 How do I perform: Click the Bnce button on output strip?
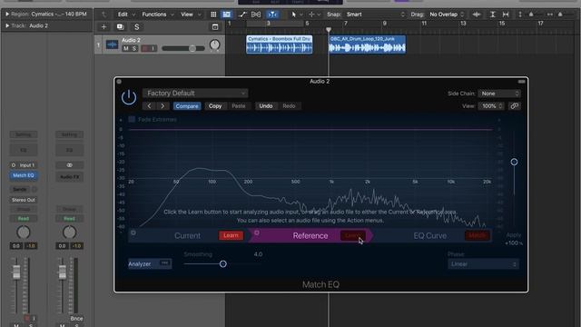tap(76, 319)
